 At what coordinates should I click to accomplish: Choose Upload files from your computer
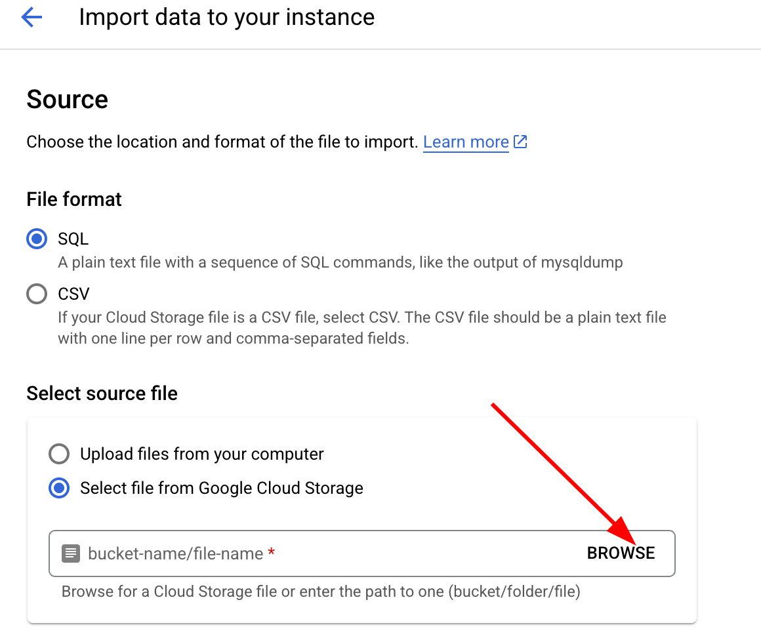point(58,454)
